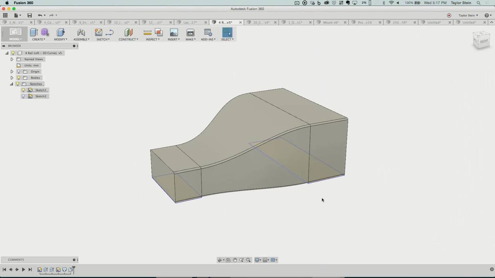Click the Orbit tool in navigation bar
This screenshot has height=278, width=495.
(x=220, y=260)
